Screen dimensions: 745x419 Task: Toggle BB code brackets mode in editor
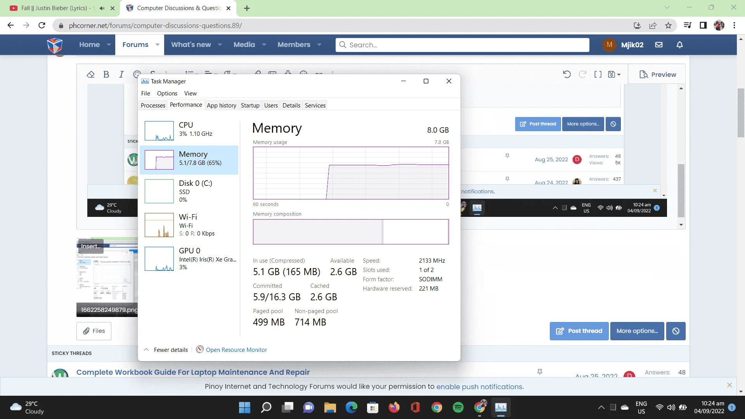(598, 74)
